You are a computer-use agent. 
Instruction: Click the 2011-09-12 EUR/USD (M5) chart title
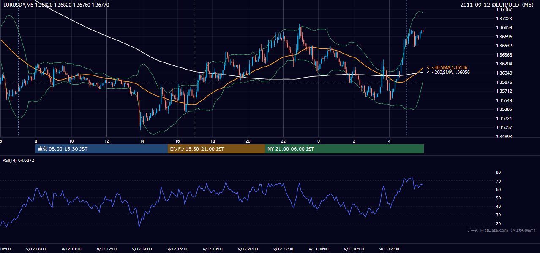[x=498, y=5]
